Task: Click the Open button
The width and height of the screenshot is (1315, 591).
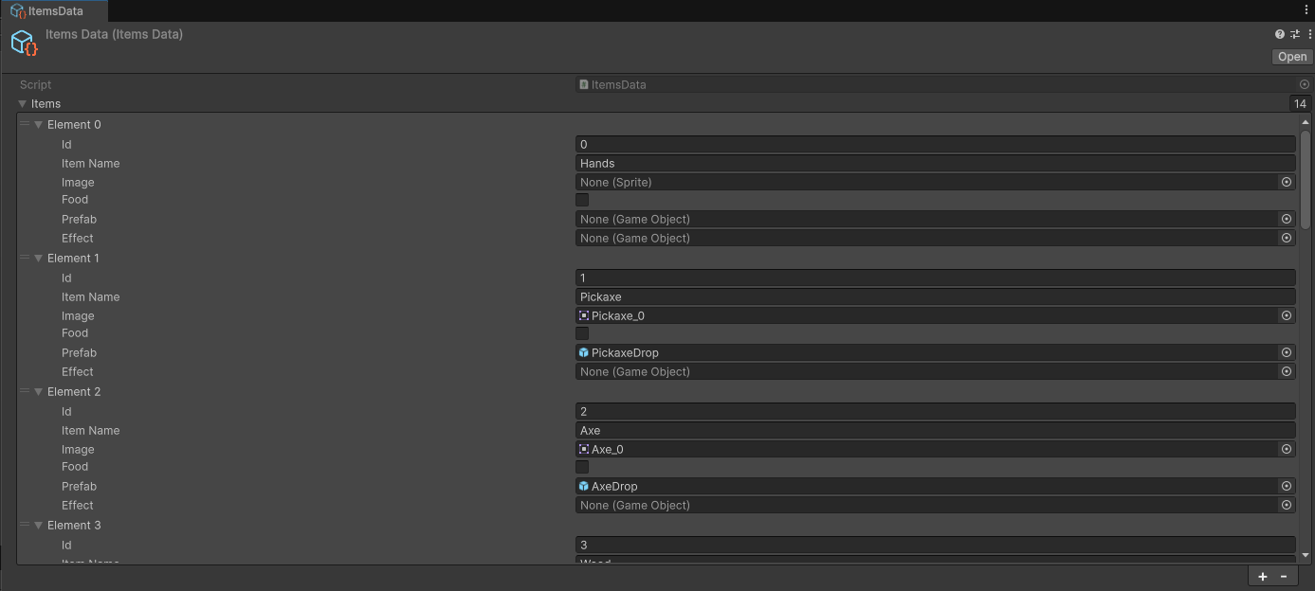Action: tap(1291, 57)
